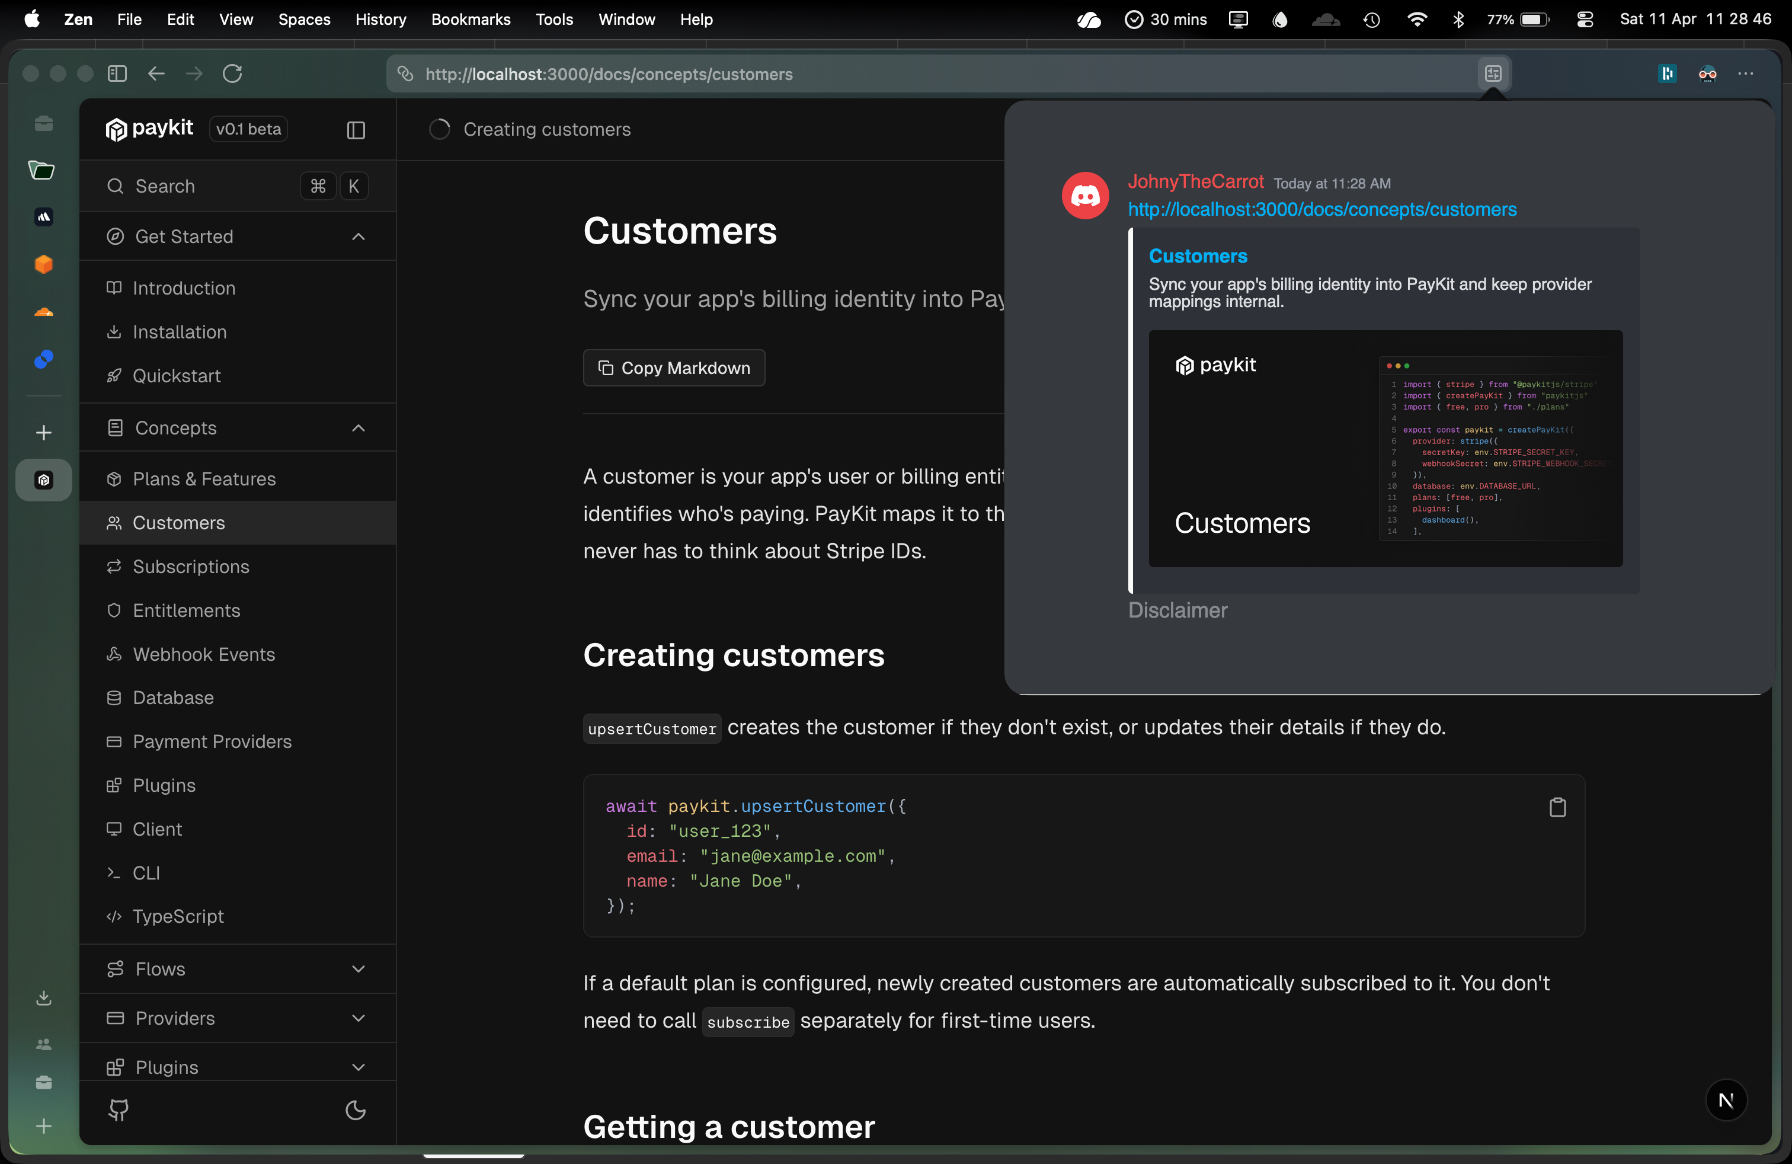The height and width of the screenshot is (1164, 1792).
Task: Toggle dark mode with the moon icon
Action: coord(356,1109)
